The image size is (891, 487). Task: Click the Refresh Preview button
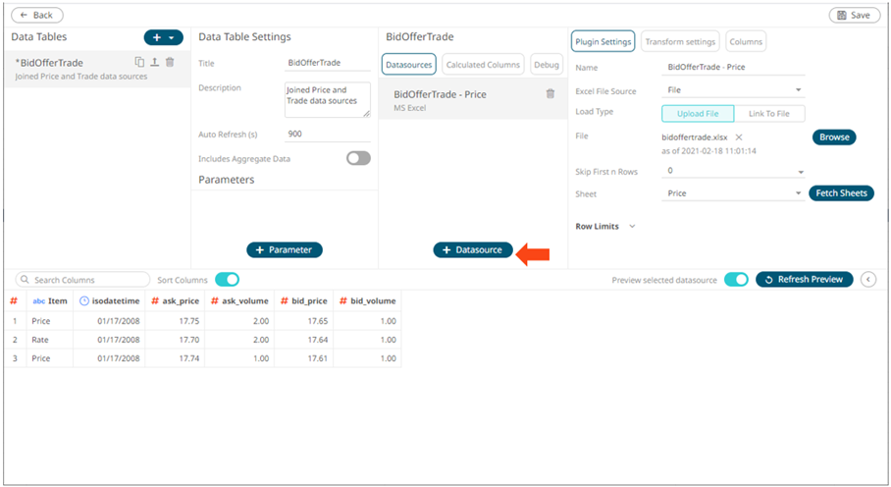coord(805,280)
